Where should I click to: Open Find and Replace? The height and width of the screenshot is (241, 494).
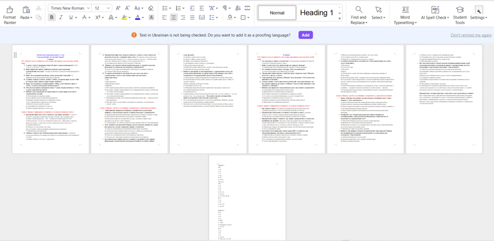click(x=358, y=15)
